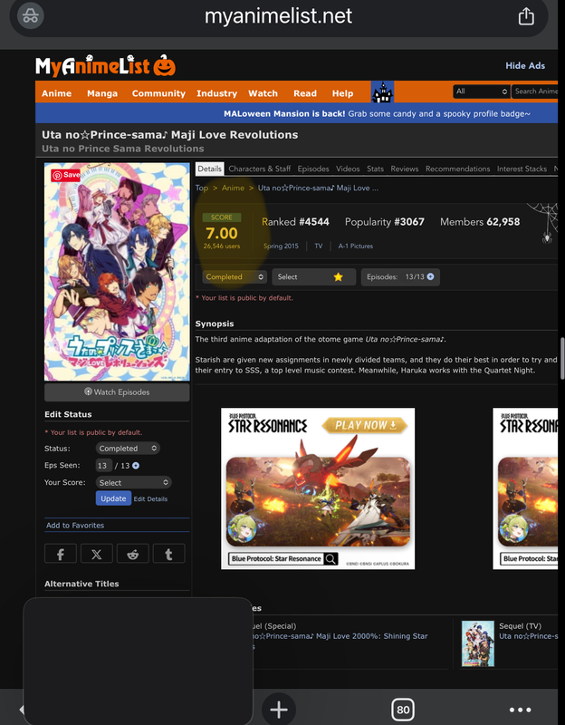Tap the Safari share icon

tap(526, 17)
